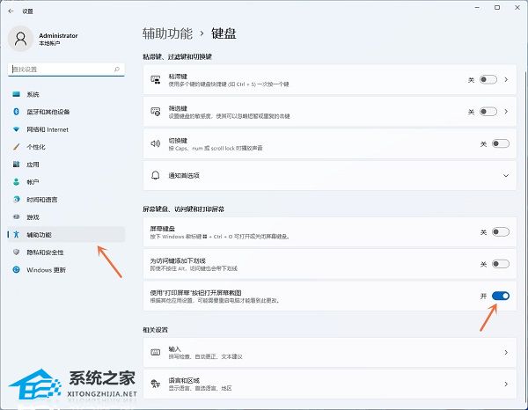The width and height of the screenshot is (528, 410).
Task: Go to 隐私和安全性 in sidebar
Action: click(48, 253)
